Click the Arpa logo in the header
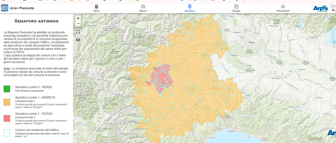This screenshot has height=143, width=336. 320,8
